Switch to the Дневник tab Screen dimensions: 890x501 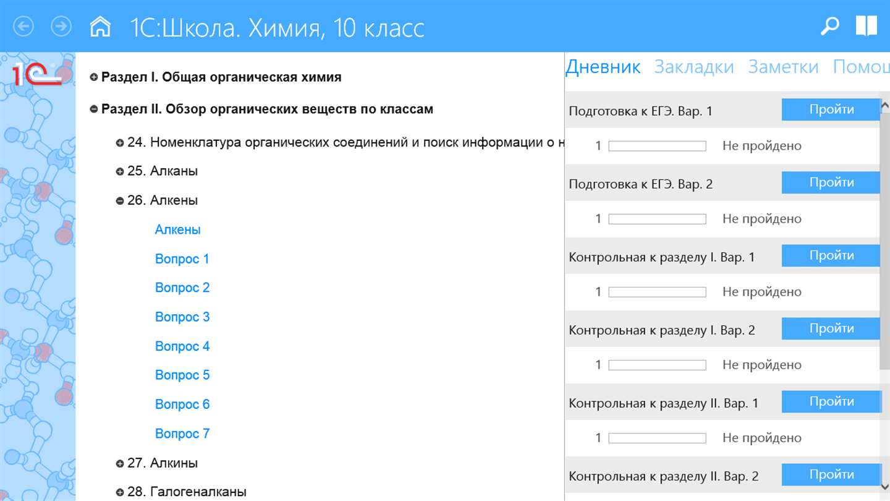pyautogui.click(x=603, y=67)
